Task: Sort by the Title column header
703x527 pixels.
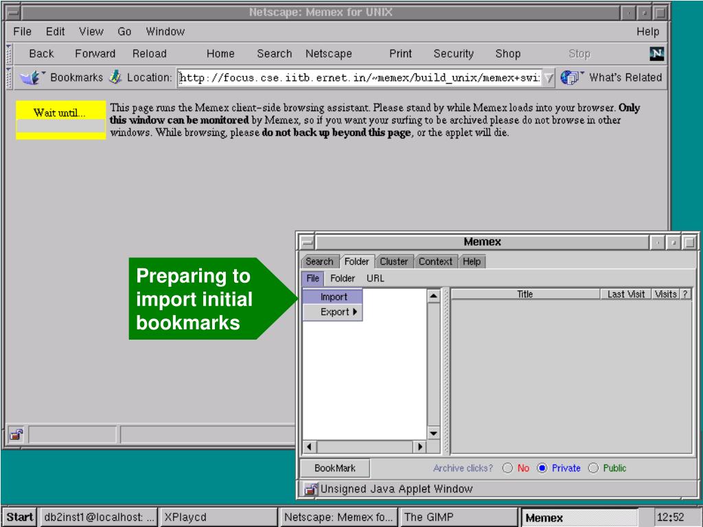Action: (525, 294)
